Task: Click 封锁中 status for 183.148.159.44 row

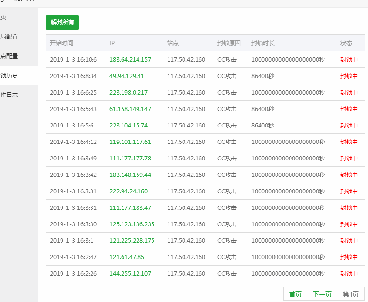Action: pos(349,175)
